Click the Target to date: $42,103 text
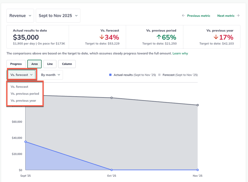The image size is (248, 182). (x=216, y=43)
